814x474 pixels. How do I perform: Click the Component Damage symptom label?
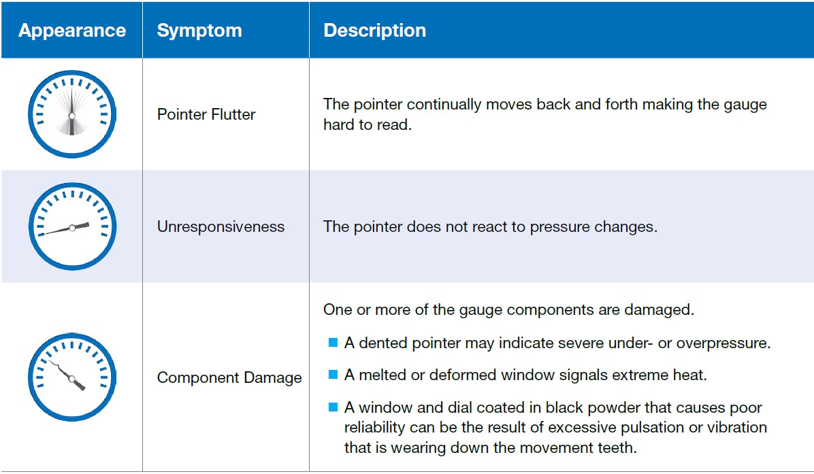tap(229, 377)
